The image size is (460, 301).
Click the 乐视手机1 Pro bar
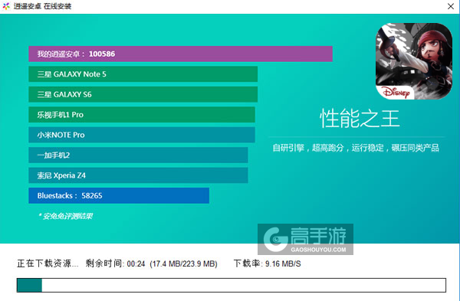pos(142,115)
